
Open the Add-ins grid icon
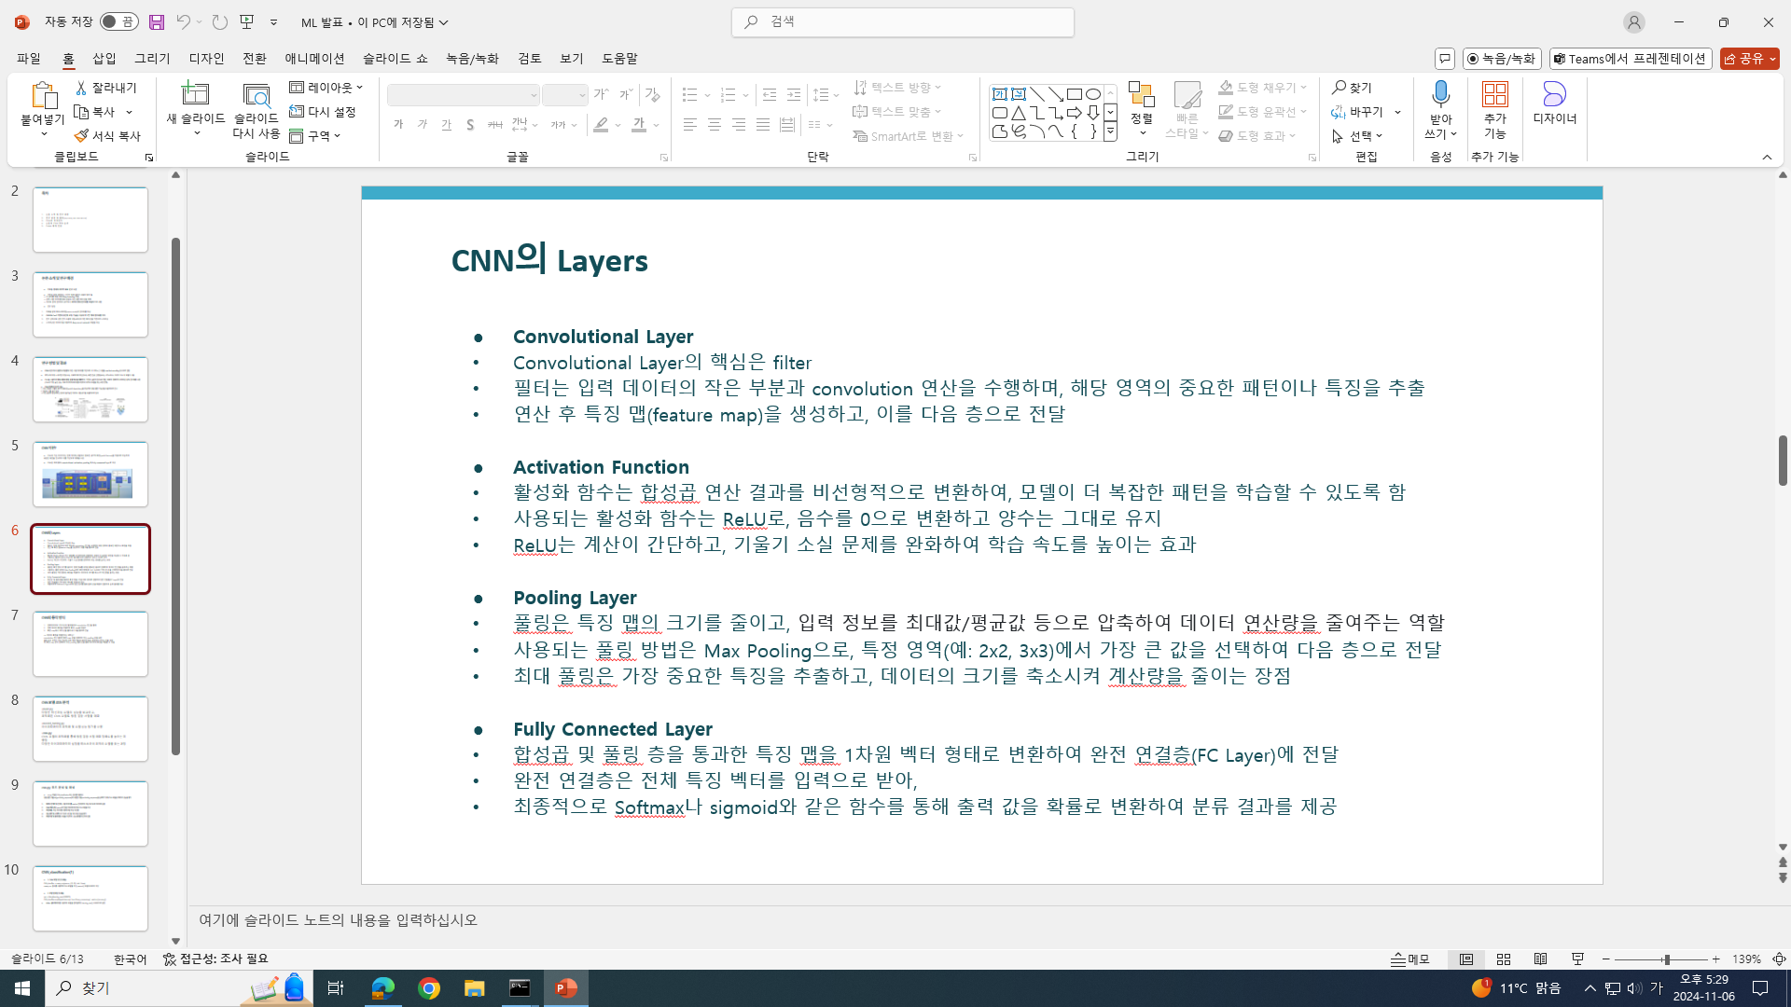pos(1494,95)
